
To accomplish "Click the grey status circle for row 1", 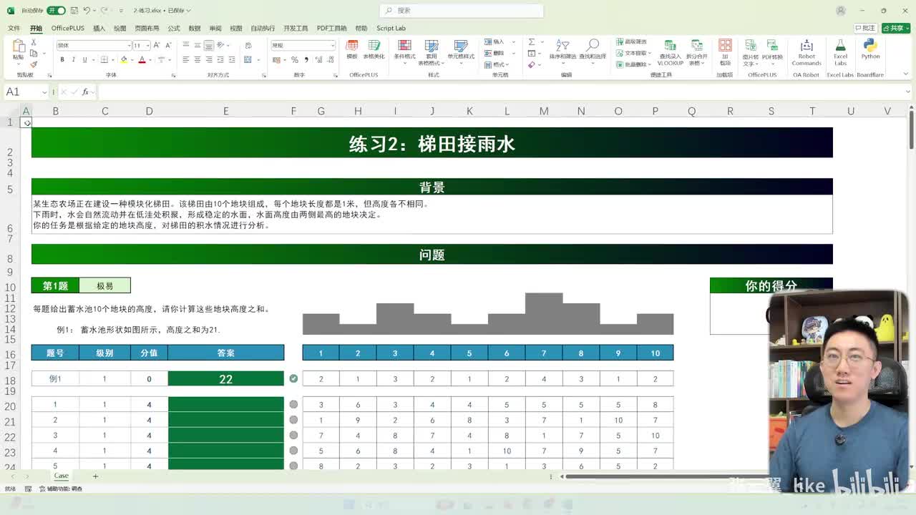I will [x=293, y=404].
